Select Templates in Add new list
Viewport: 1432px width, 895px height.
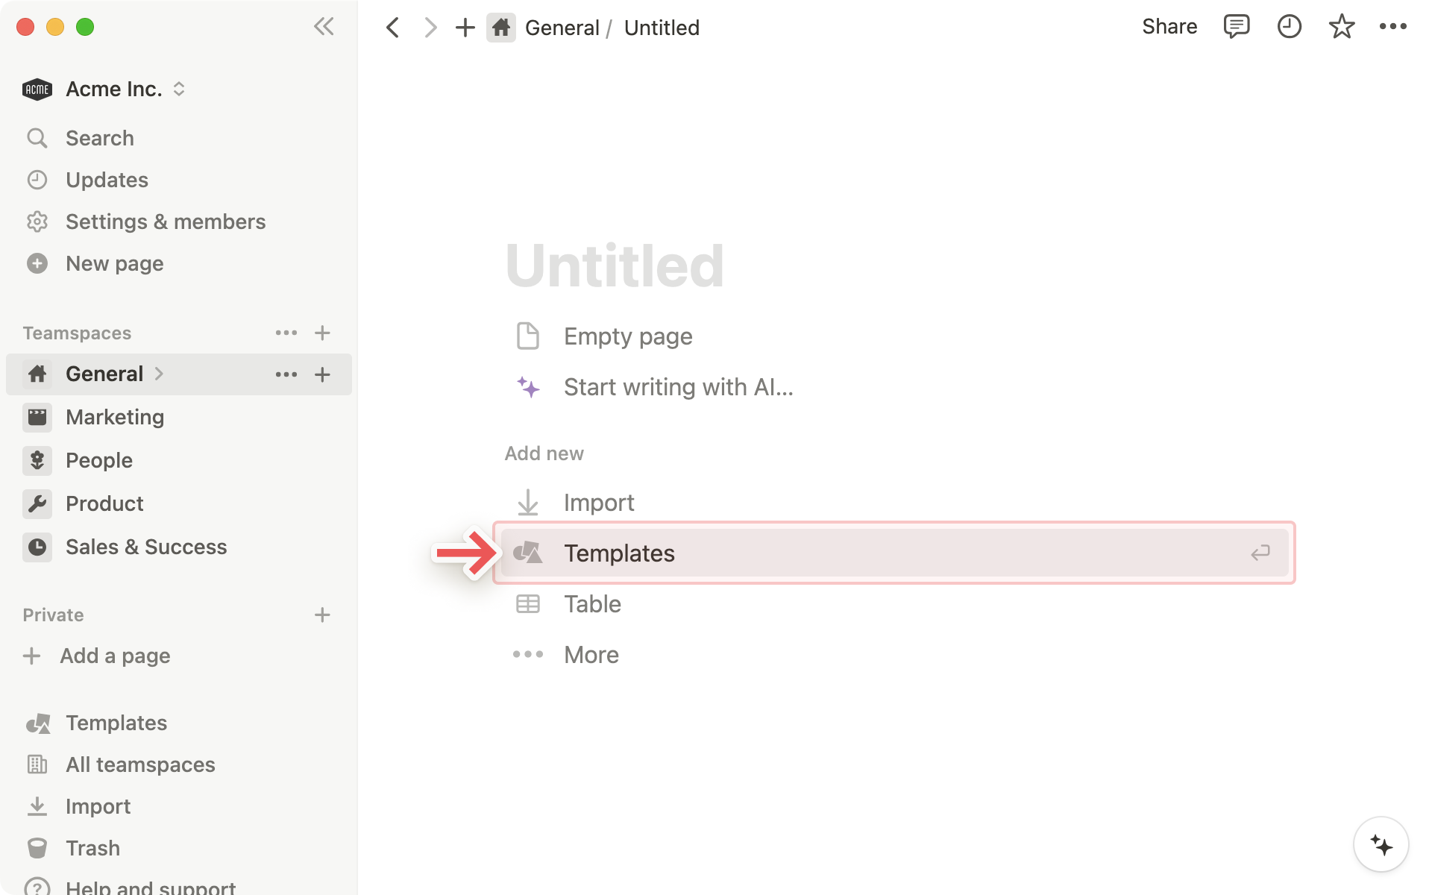619,553
